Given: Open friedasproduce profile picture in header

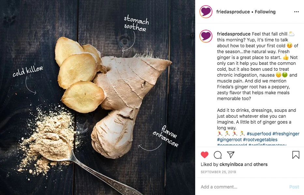Looking at the screenshot, I should (206, 12).
